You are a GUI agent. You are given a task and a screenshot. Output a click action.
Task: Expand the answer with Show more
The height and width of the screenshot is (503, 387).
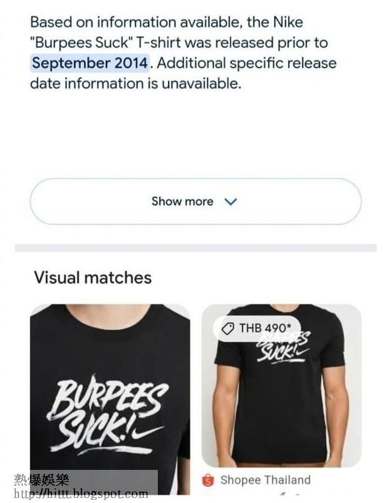195,201
